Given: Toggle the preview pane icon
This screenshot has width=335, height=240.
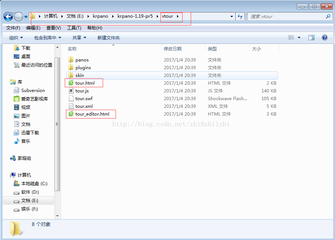Looking at the screenshot, I should tap(311, 38).
